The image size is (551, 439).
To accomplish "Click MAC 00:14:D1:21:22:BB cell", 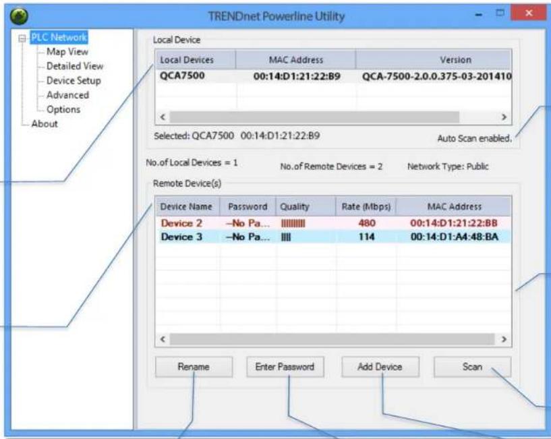I will point(454,223).
